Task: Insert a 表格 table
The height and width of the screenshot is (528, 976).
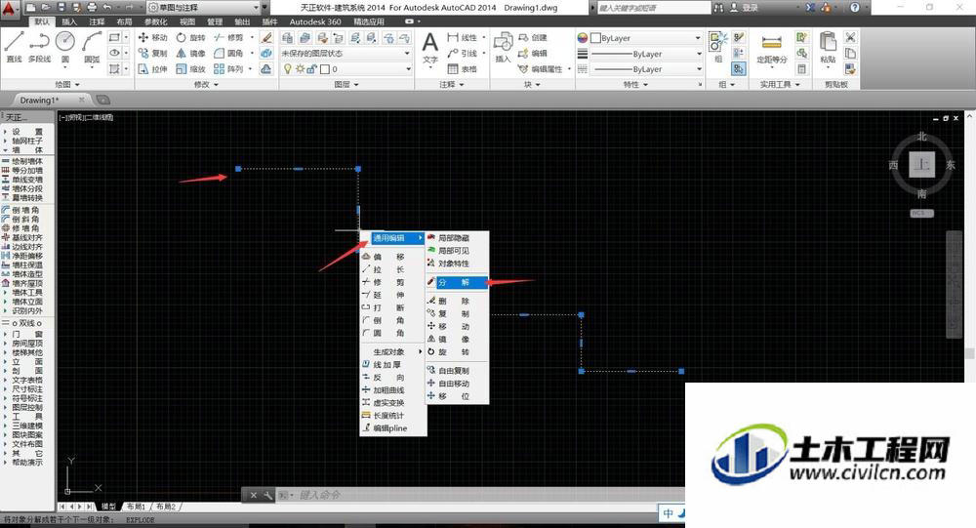Action: coord(462,68)
